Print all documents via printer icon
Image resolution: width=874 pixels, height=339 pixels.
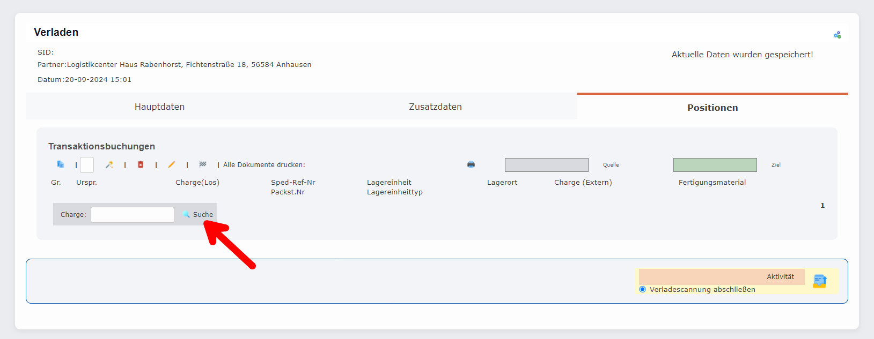pos(471,164)
